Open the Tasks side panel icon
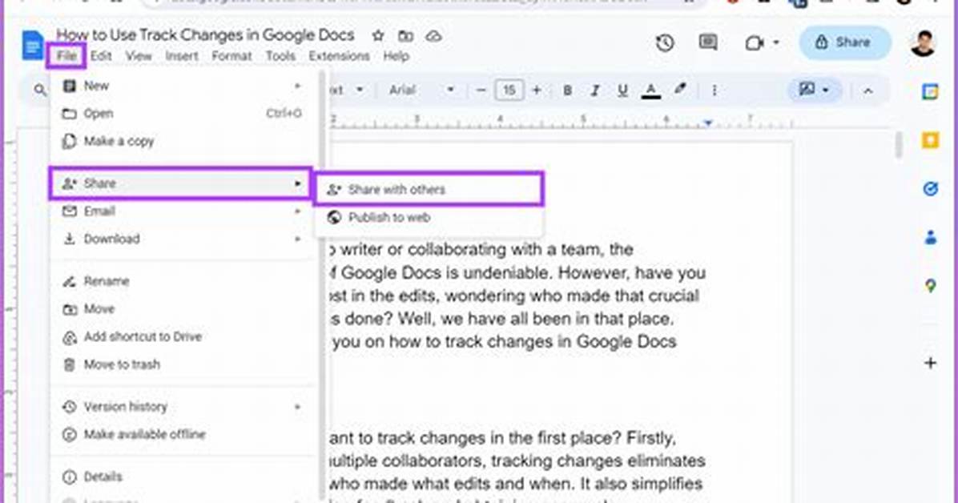Screen dimensions: 958x503 coord(930,189)
